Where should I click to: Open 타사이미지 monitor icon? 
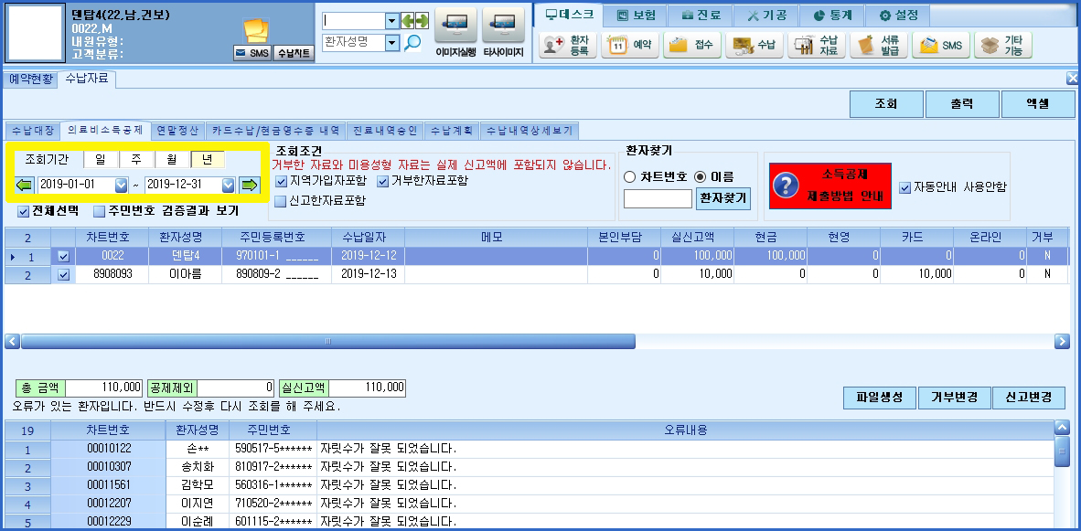503,27
